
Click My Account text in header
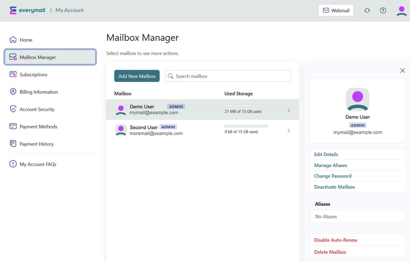(69, 10)
